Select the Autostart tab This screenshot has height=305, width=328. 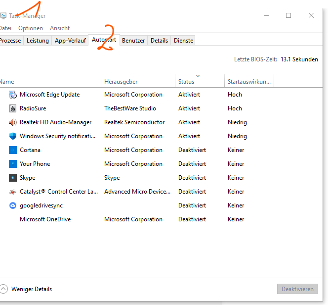(104, 40)
